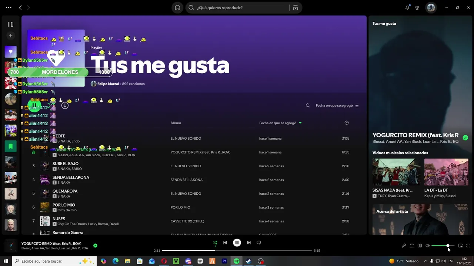The image size is (474, 266).
Task: Open the Browse icon beside the search bar
Action: tap(296, 8)
